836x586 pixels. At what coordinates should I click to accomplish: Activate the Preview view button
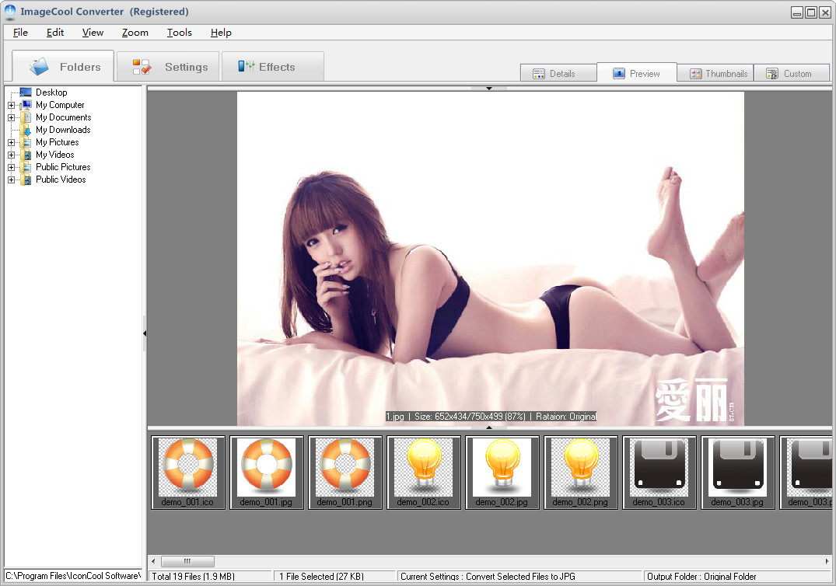[637, 74]
